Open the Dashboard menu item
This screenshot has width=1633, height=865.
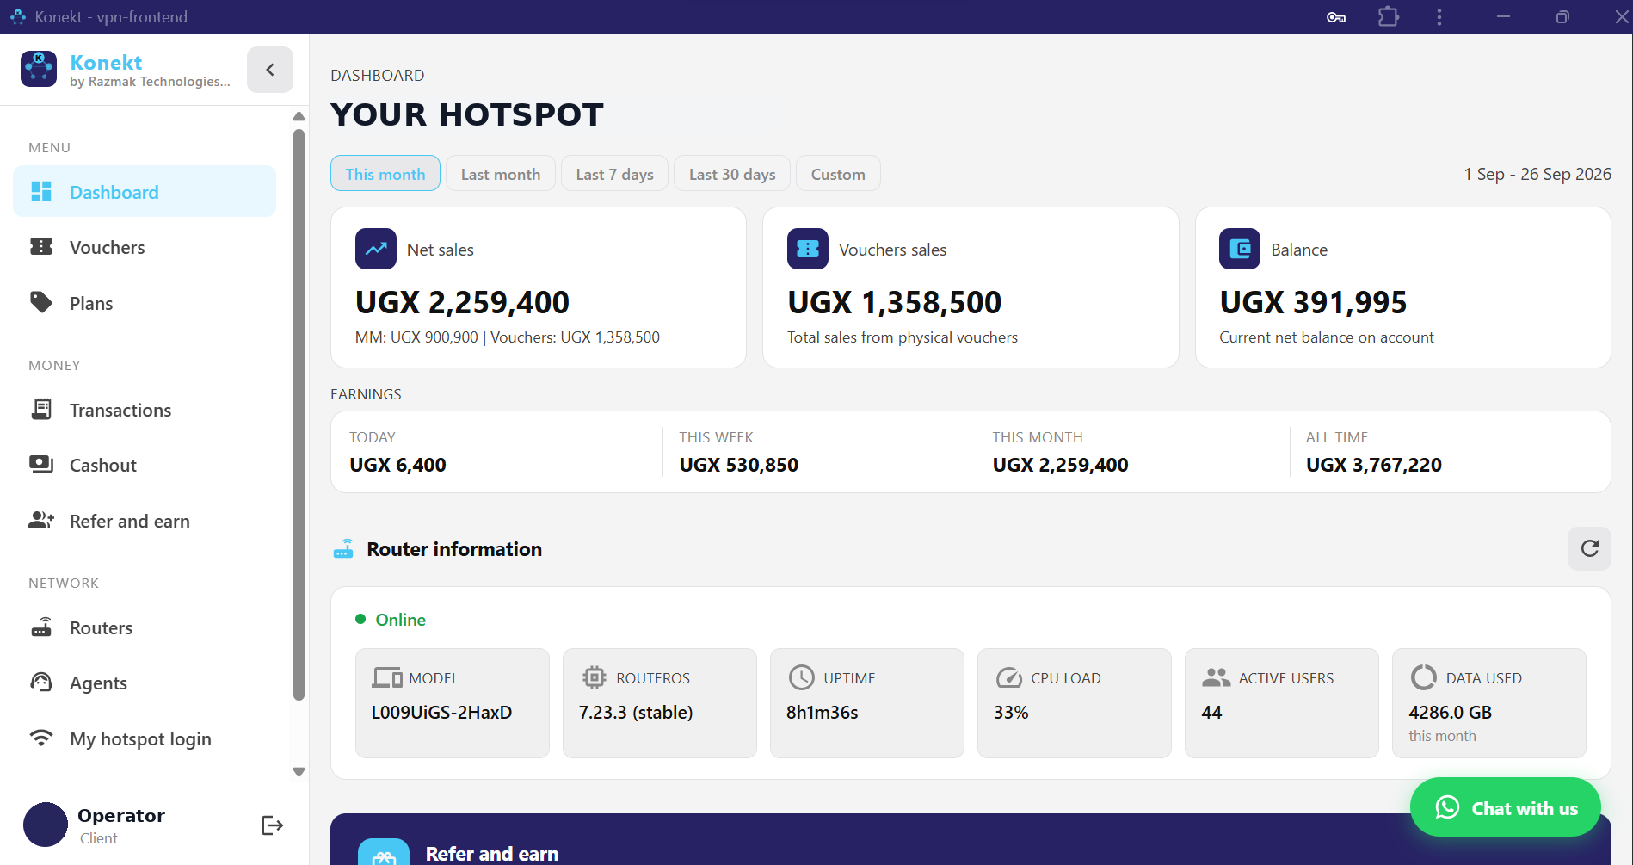tap(145, 192)
